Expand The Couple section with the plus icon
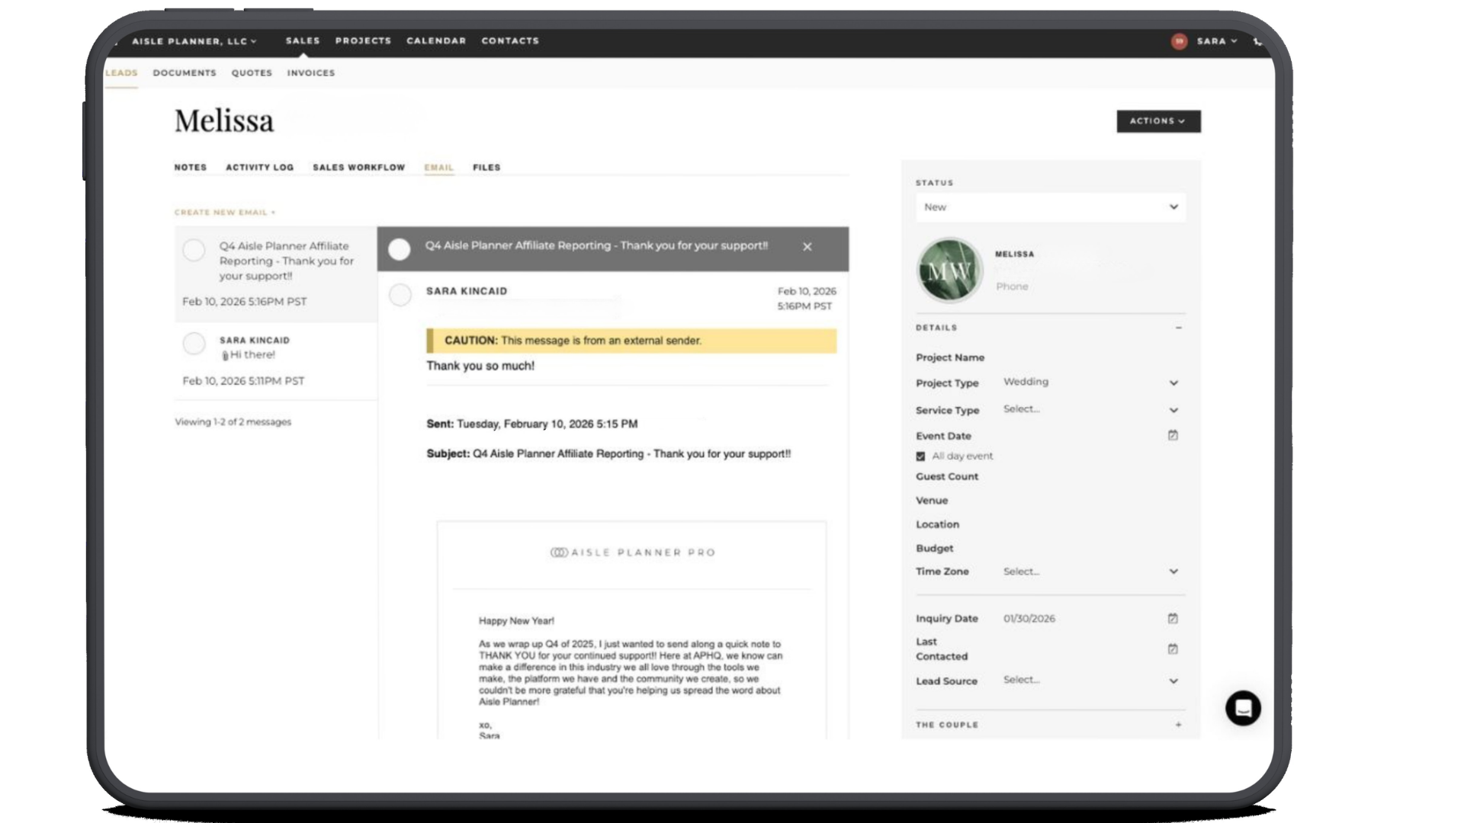The width and height of the screenshot is (1464, 823). tap(1178, 725)
